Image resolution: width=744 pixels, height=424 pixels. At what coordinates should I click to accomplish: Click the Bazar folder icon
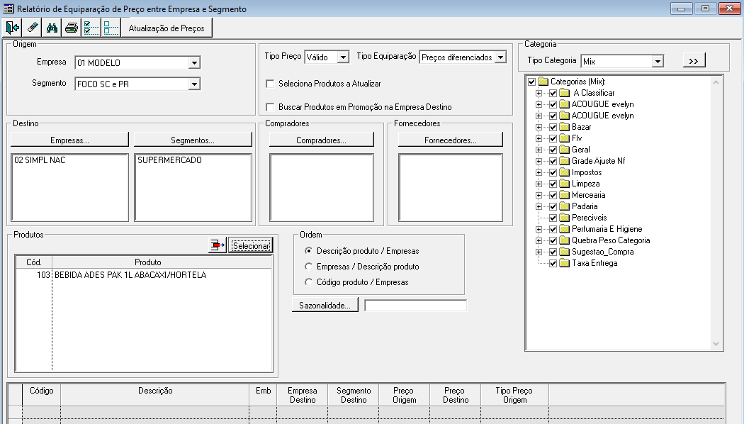564,127
